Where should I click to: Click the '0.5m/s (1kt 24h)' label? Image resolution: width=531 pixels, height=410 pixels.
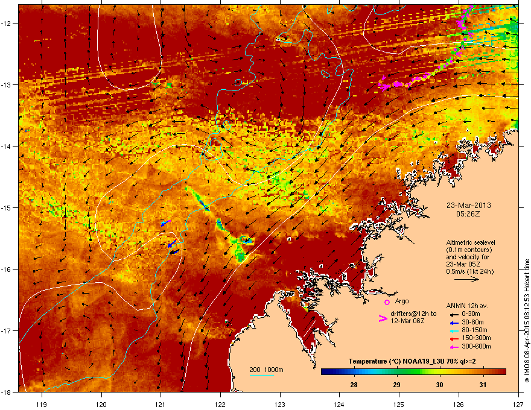point(469,271)
